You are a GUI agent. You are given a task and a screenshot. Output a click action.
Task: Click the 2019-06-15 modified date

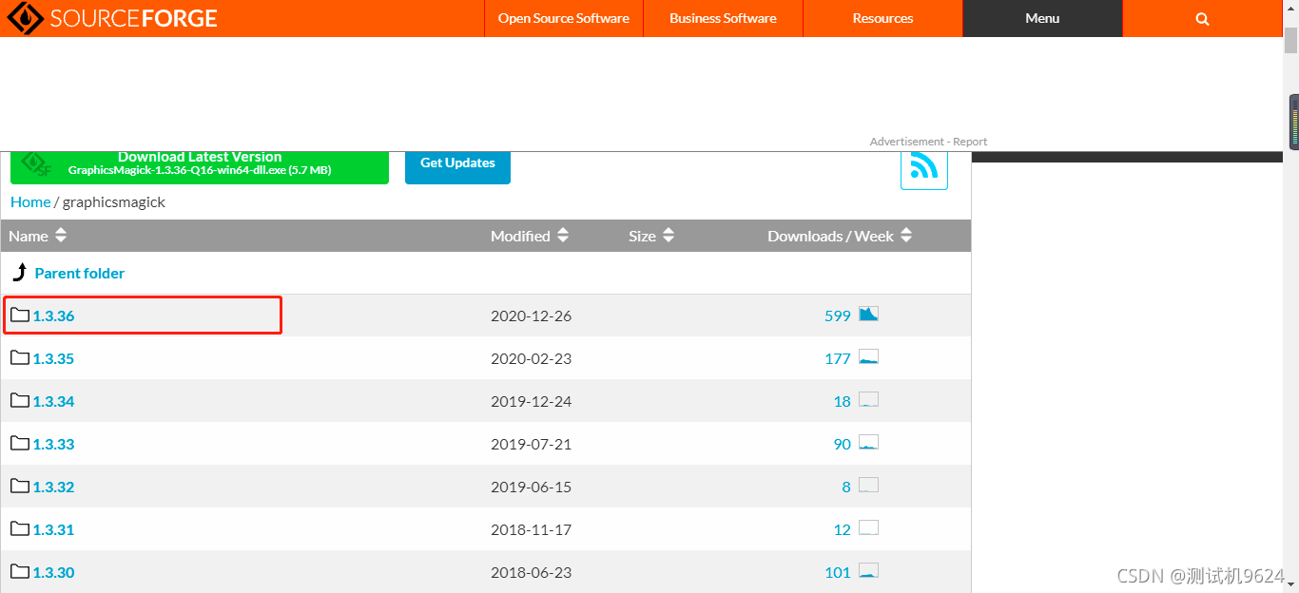tap(532, 487)
